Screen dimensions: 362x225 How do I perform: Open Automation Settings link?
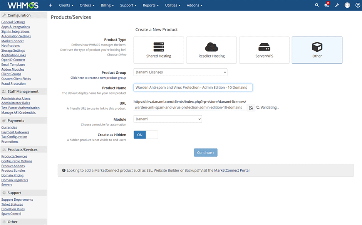(x=16, y=36)
